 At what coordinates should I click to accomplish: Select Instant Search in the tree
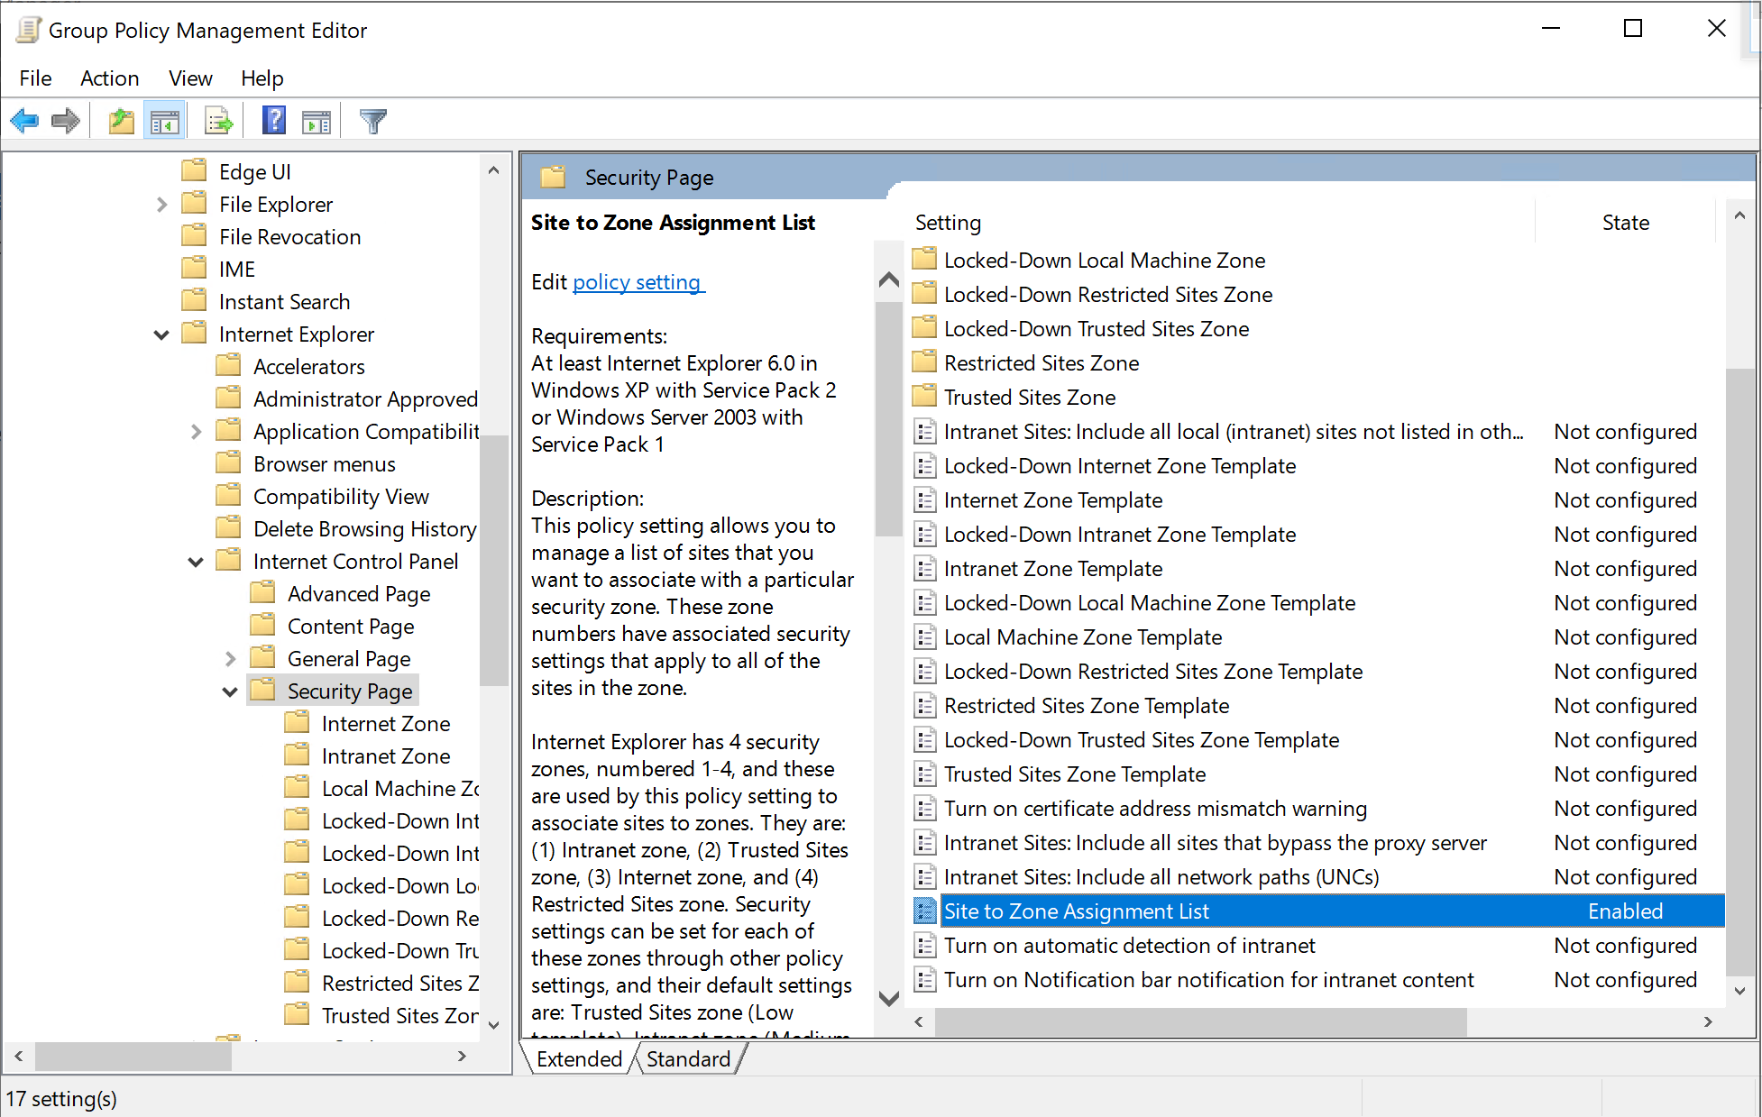(284, 302)
